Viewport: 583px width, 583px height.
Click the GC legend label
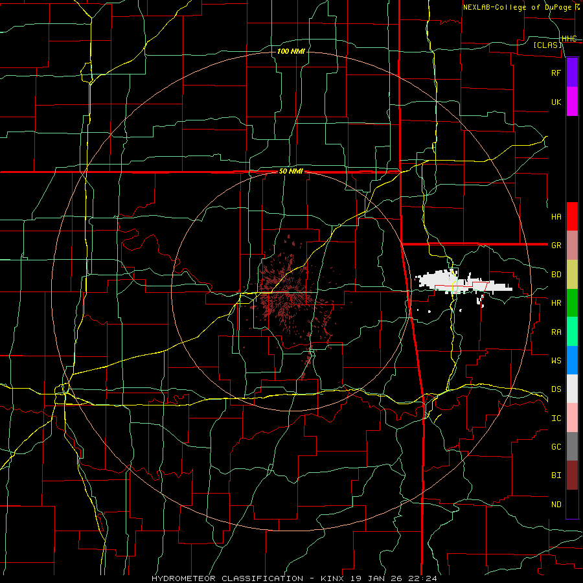tap(556, 446)
